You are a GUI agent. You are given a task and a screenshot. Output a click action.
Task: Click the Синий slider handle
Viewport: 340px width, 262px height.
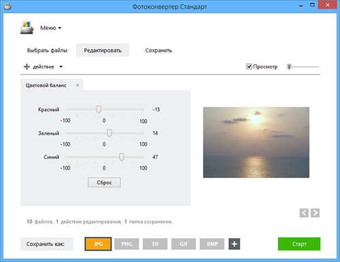(x=122, y=157)
